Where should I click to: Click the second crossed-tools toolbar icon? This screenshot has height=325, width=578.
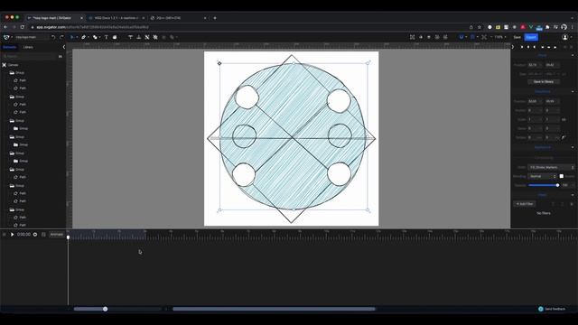[x=155, y=37]
